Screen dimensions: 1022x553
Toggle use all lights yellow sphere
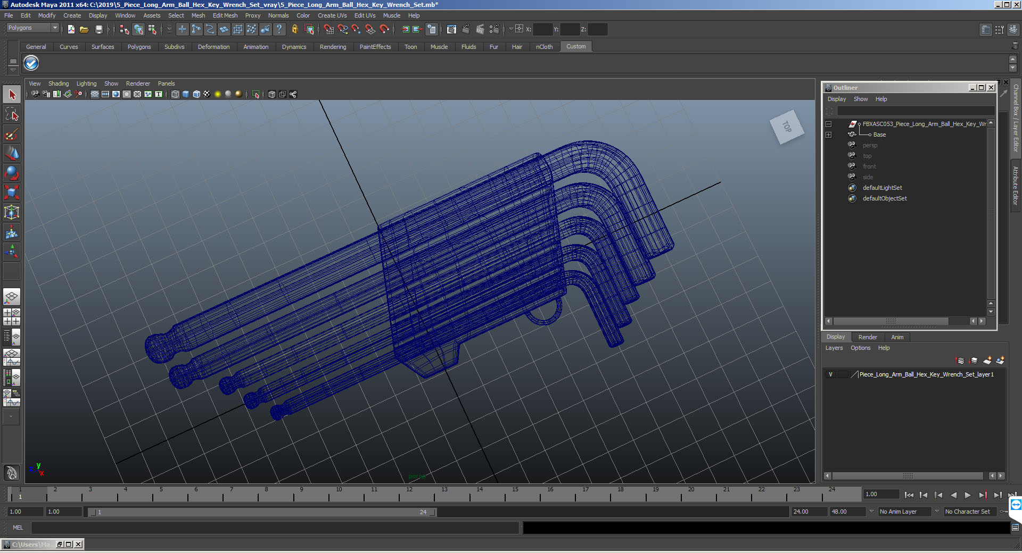tap(218, 94)
